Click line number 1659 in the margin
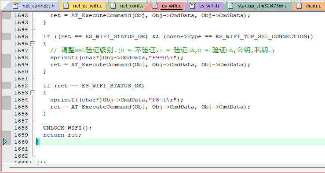The image size is (325, 173). 21,135
